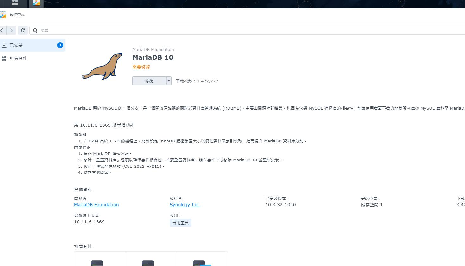
Task: Click installed version 10.3.32-1040
Action: coord(280,205)
